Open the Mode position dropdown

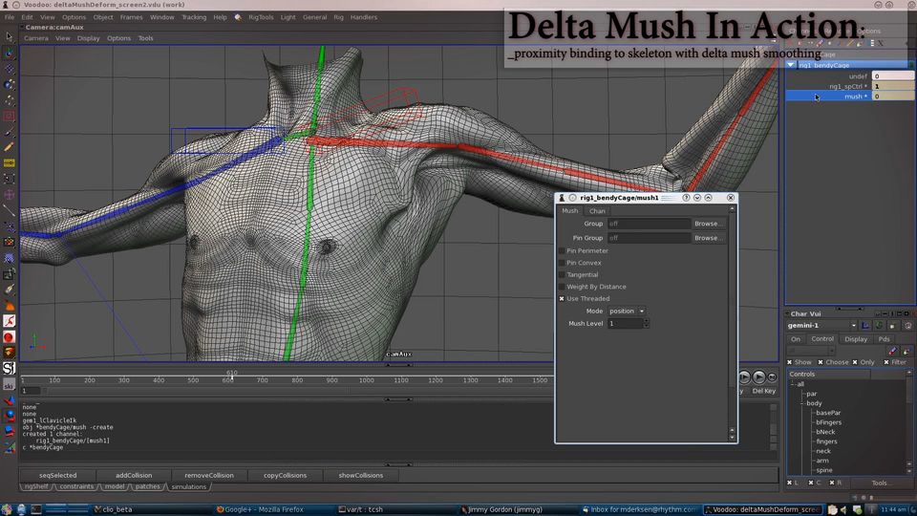627,312
